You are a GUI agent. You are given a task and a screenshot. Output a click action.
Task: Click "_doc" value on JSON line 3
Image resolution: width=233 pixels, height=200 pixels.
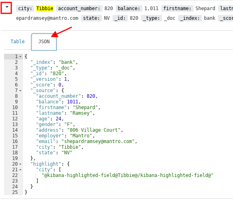(64, 68)
